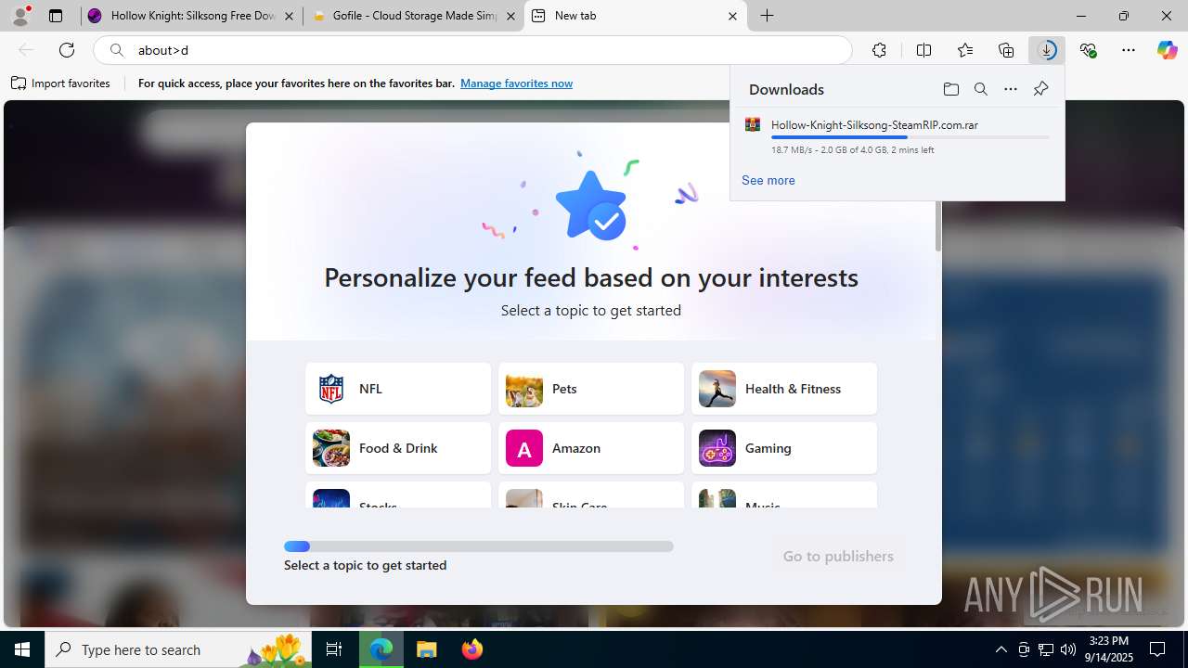Open the Extensions puzzle icon
The height and width of the screenshot is (668, 1188).
click(879, 50)
